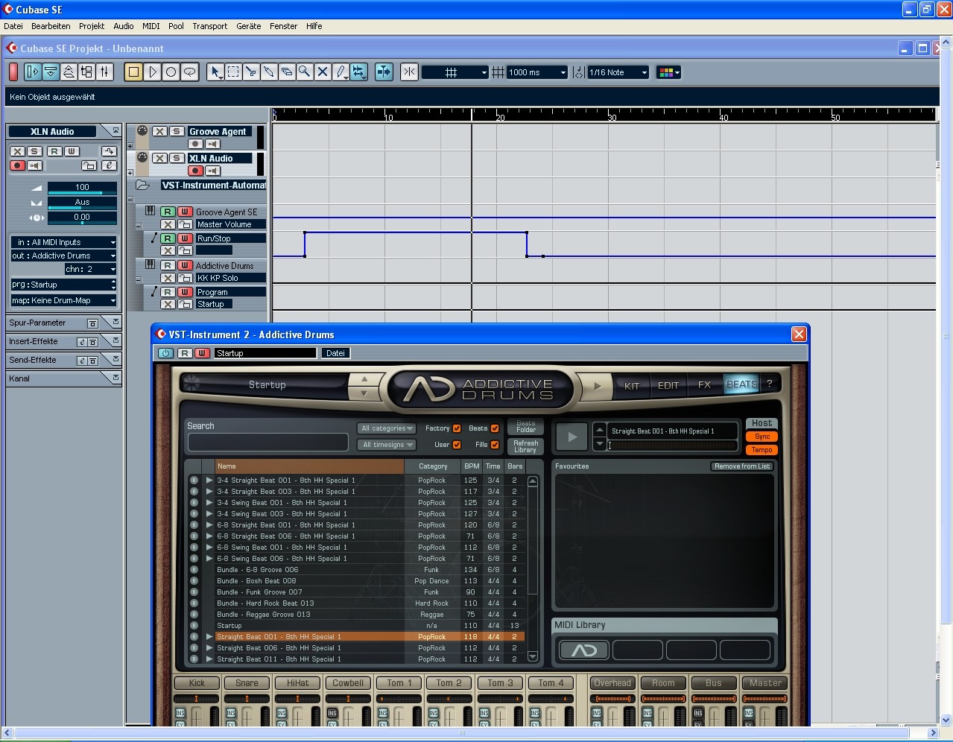Click the Remove from List button
This screenshot has width=953, height=742.
click(742, 466)
